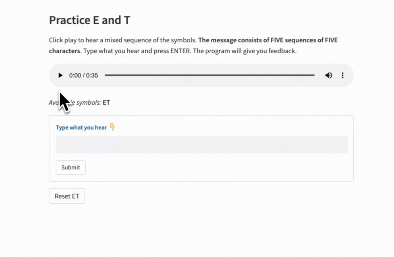Image resolution: width=394 pixels, height=257 pixels.
Task: Play the Morse code audio sequence
Action: click(60, 75)
